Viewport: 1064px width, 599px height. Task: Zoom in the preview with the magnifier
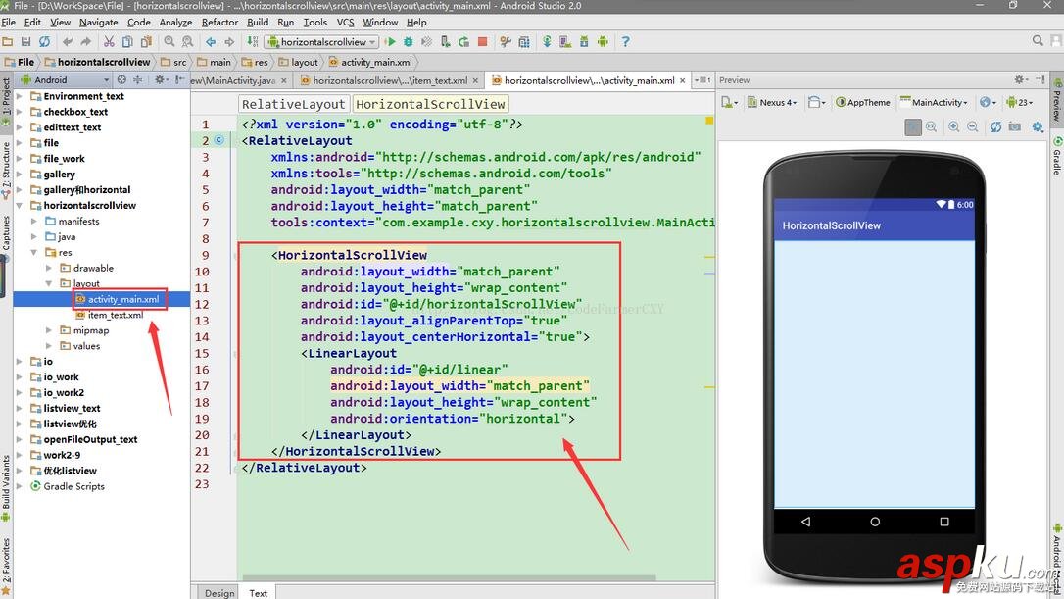tap(953, 127)
